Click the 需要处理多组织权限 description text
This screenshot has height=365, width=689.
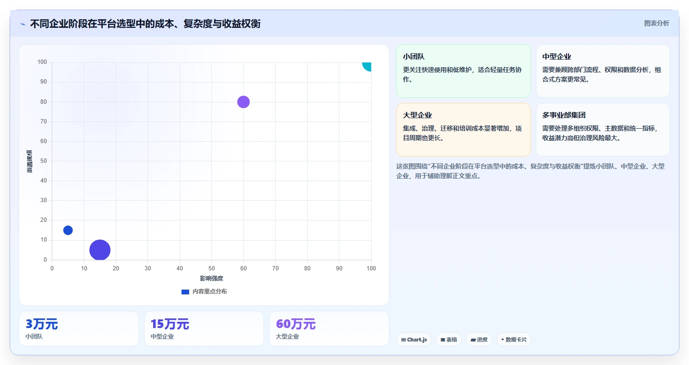(x=600, y=133)
